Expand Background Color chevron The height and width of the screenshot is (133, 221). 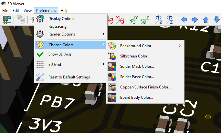pyautogui.click(x=180, y=46)
